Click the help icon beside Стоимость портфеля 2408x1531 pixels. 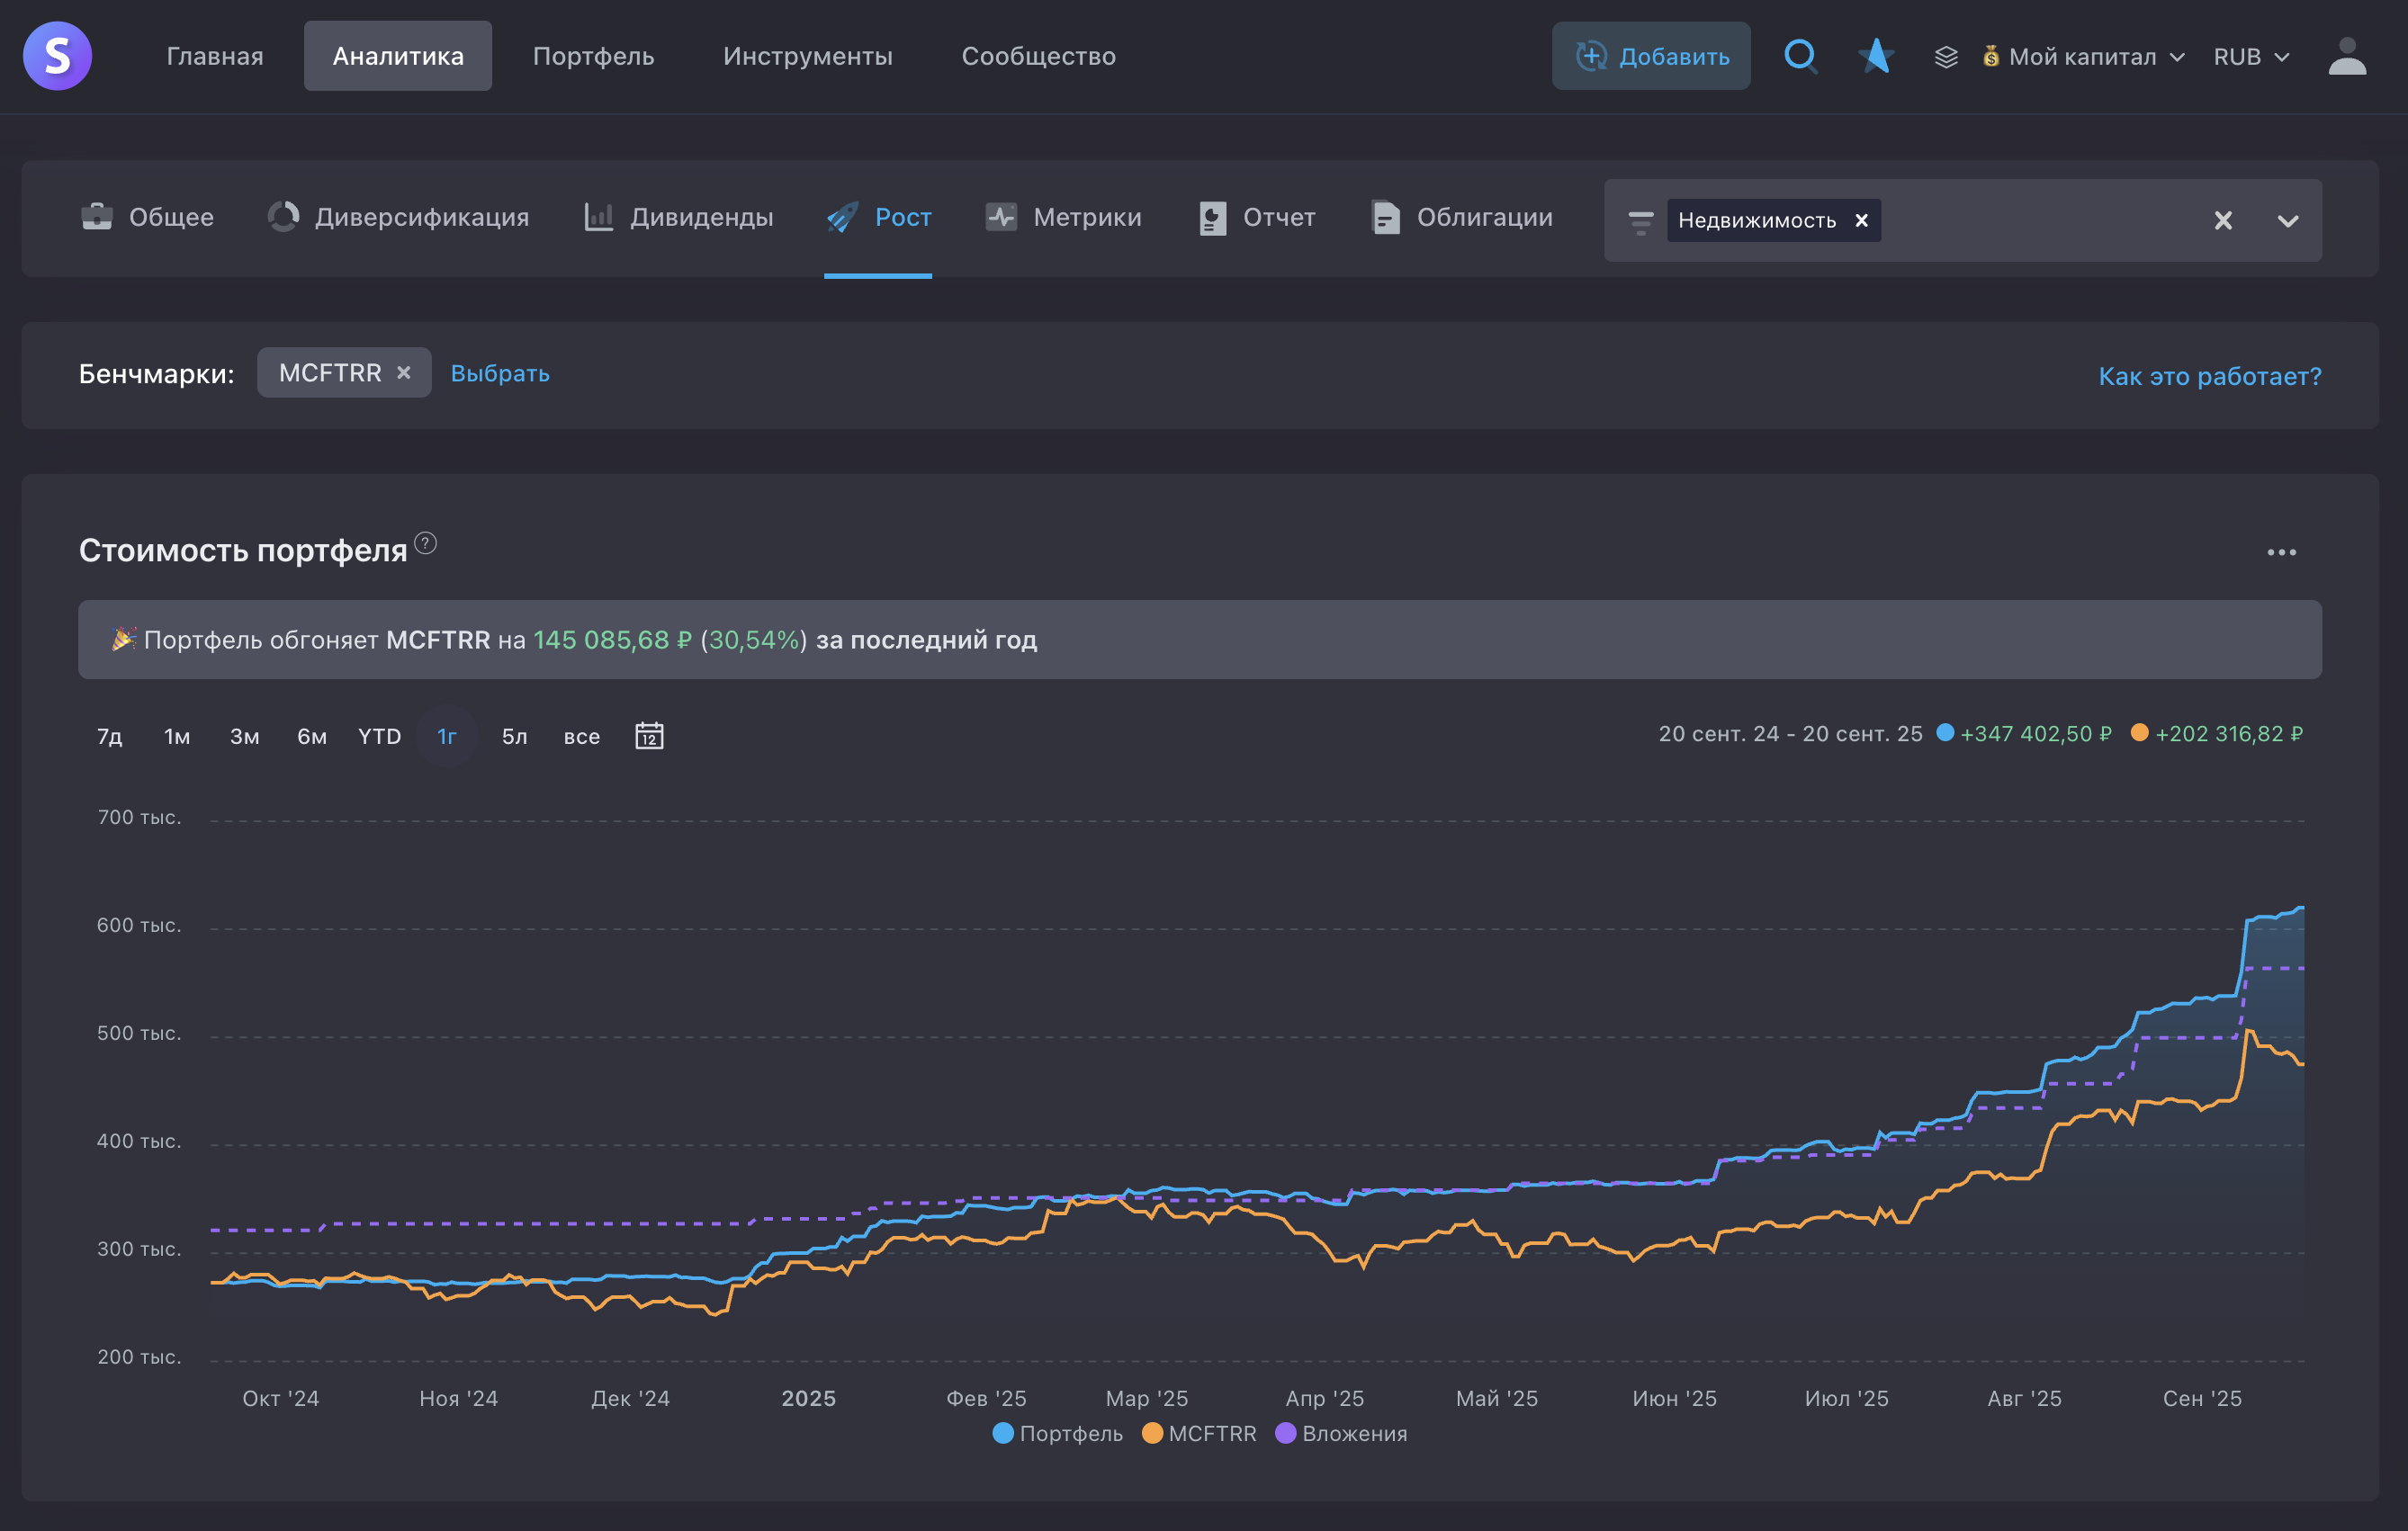[426, 543]
